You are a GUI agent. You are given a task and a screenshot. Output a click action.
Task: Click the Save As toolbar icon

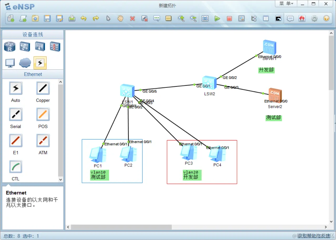click(60, 18)
